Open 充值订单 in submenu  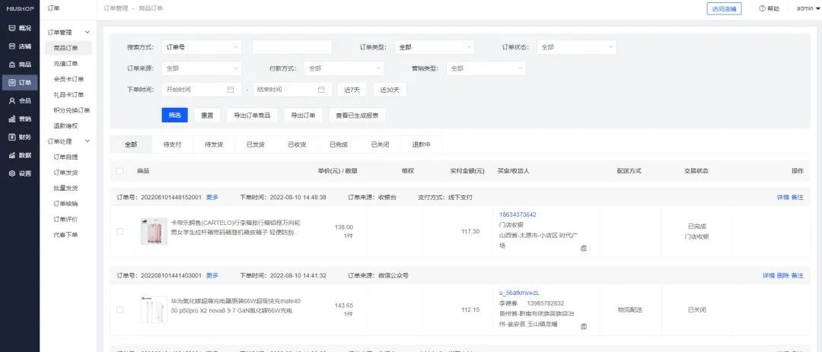65,63
